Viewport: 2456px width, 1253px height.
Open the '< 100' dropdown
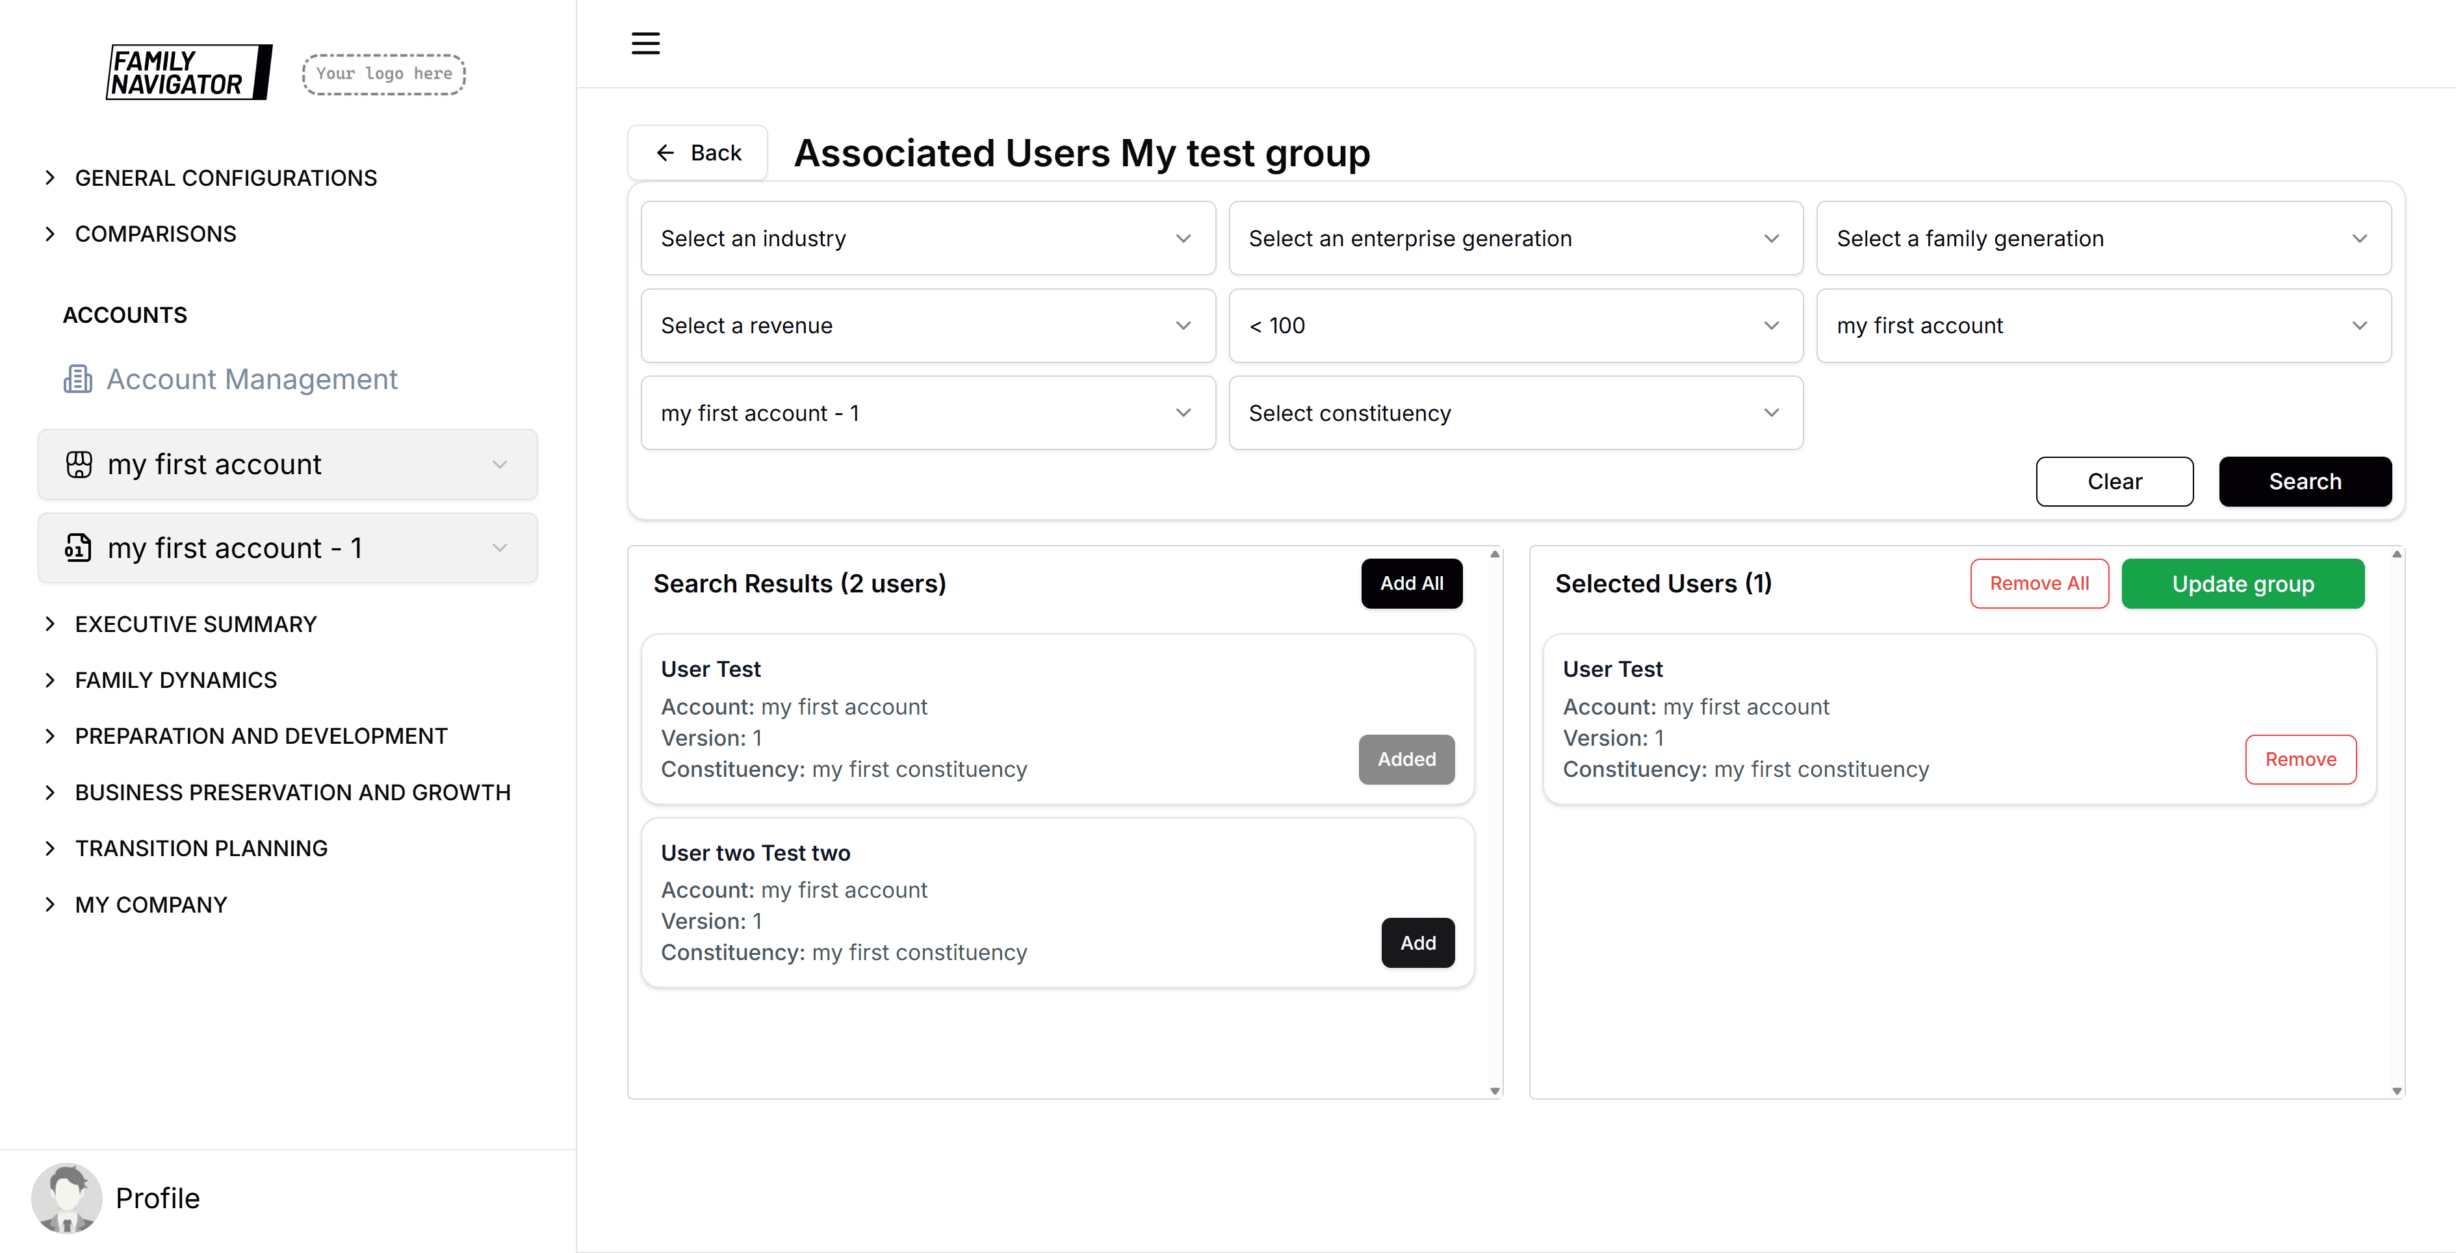(x=1515, y=326)
